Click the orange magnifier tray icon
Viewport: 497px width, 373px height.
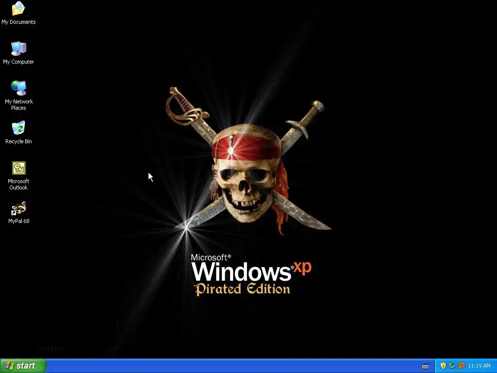point(461,366)
